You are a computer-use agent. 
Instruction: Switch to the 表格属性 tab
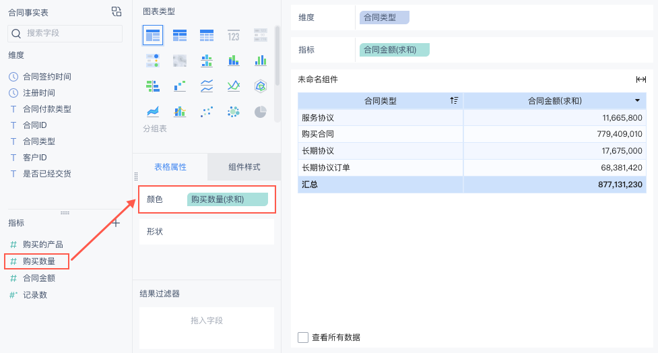pyautogui.click(x=170, y=167)
